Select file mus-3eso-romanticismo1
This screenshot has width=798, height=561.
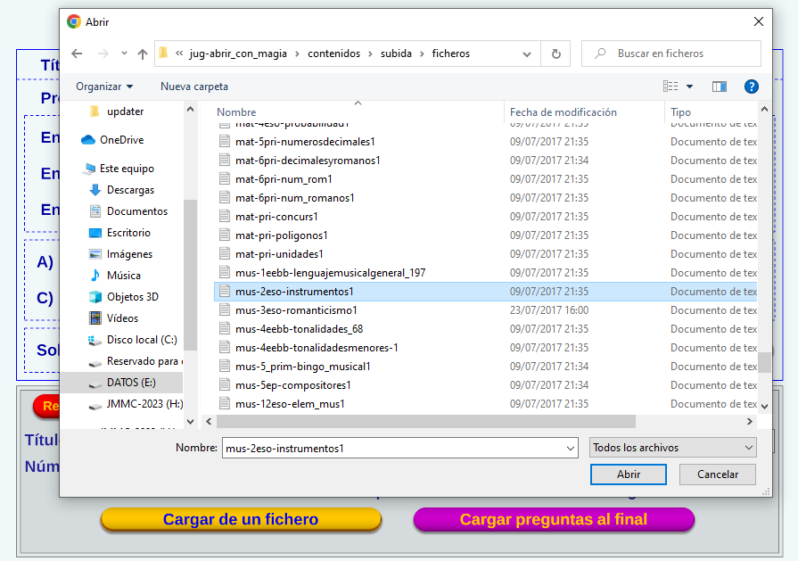[x=296, y=310]
